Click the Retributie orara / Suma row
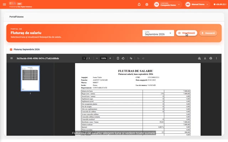The image size is (228, 142). coord(135,122)
